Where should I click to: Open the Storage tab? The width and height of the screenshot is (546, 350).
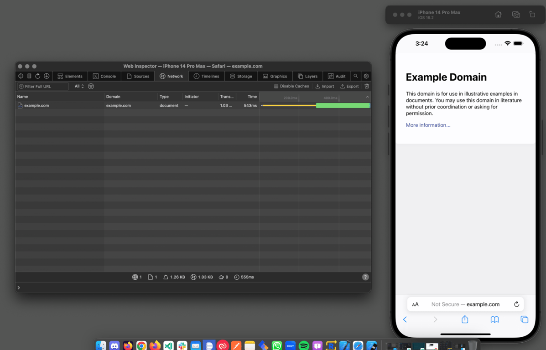click(241, 76)
